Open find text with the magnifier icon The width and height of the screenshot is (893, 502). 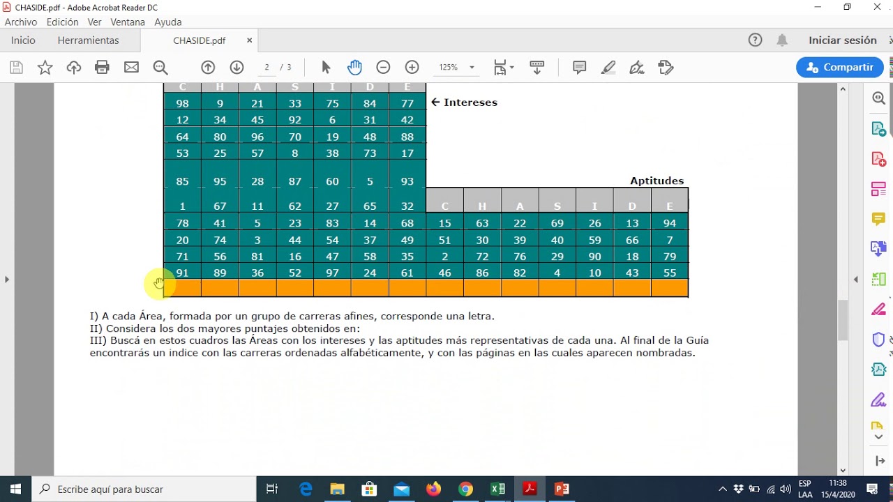click(x=160, y=68)
